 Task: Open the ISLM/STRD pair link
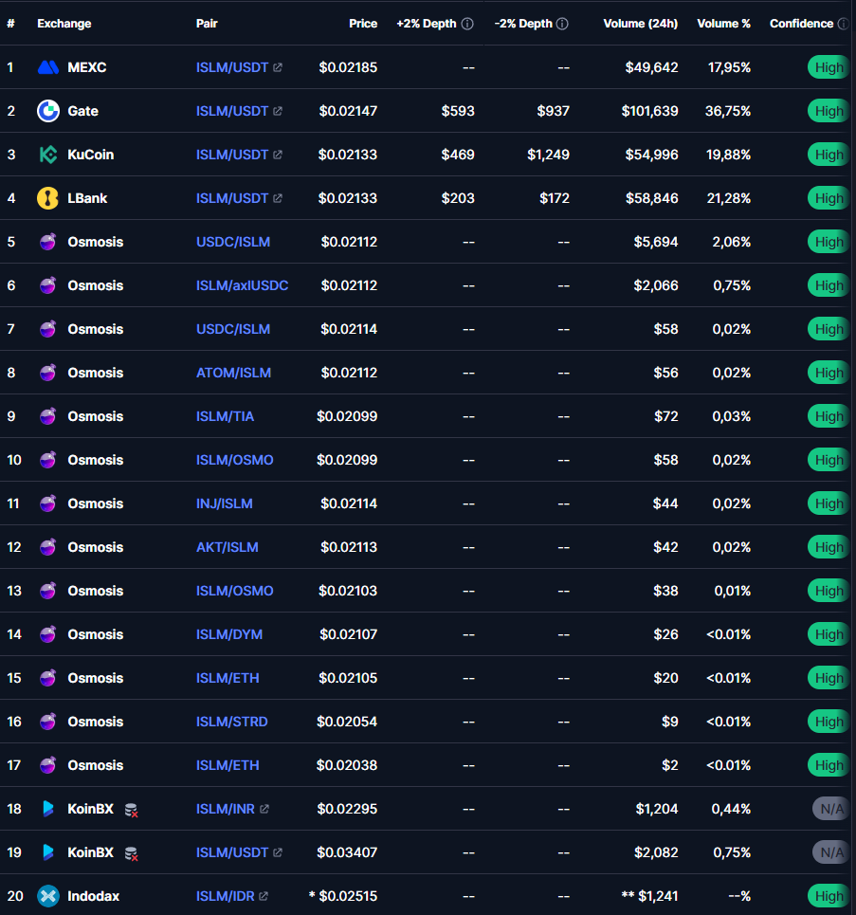pyautogui.click(x=232, y=722)
